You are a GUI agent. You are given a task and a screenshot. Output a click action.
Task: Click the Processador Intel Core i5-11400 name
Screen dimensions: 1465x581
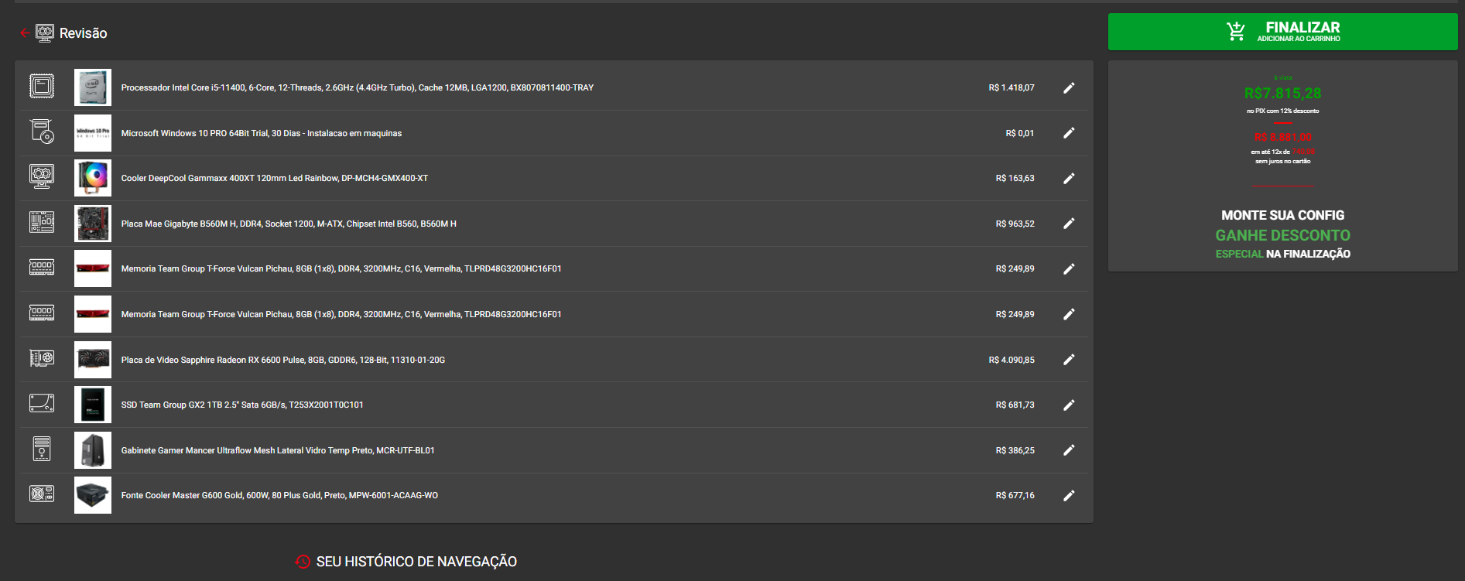[x=358, y=87]
